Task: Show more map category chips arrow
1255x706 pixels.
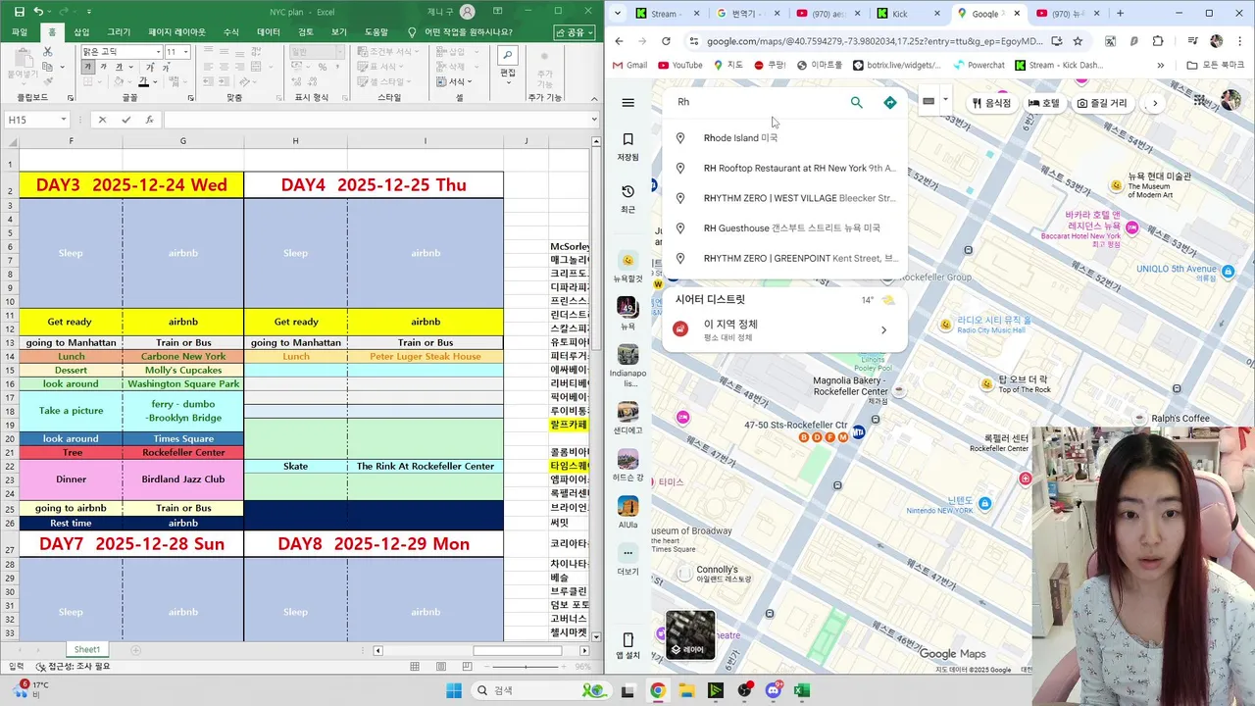Action: [1155, 103]
